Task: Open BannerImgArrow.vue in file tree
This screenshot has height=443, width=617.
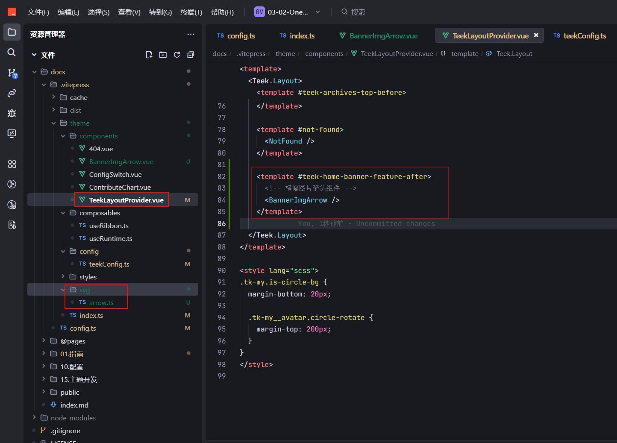Action: pos(121,161)
